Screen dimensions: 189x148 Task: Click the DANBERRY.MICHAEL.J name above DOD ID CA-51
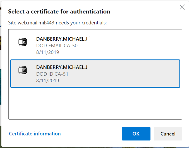[62, 67]
